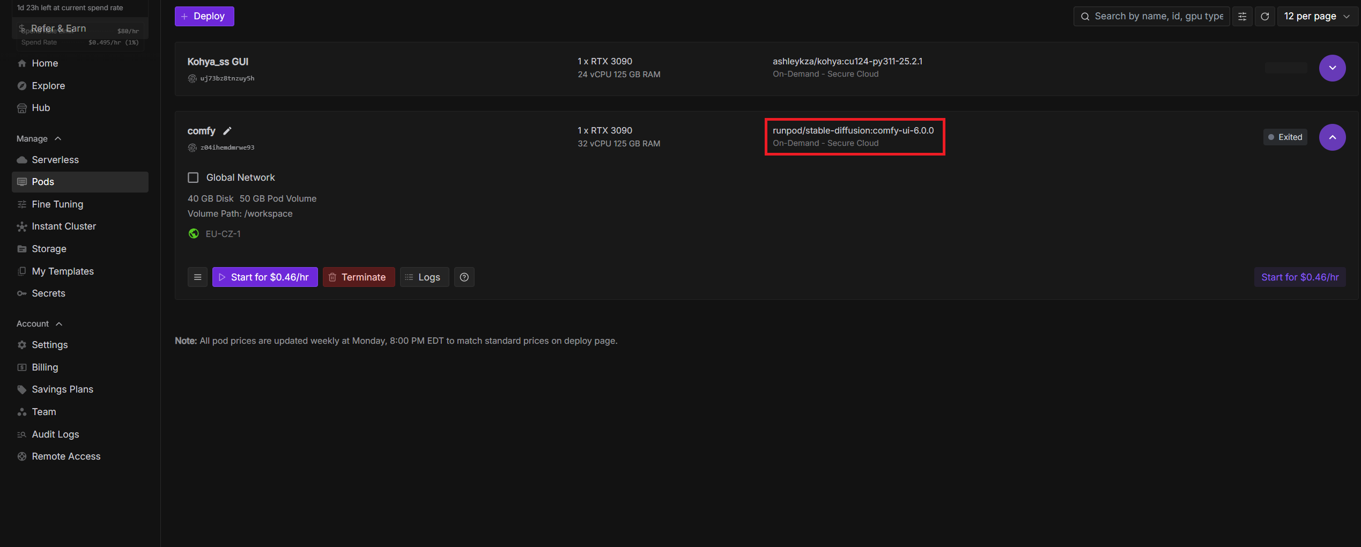Screen dimensions: 1361x547
Task: Open Audit Logs page
Action: (x=80, y=434)
